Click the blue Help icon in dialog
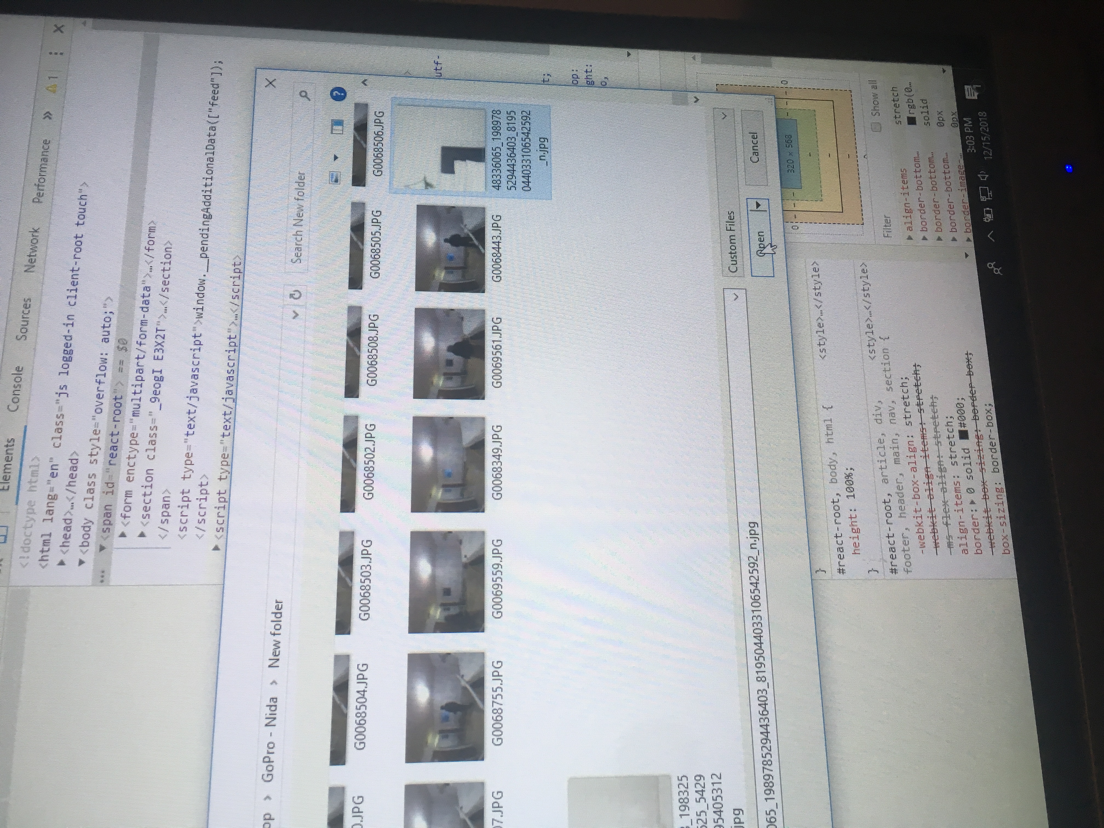Image resolution: width=1104 pixels, height=828 pixels. click(338, 93)
